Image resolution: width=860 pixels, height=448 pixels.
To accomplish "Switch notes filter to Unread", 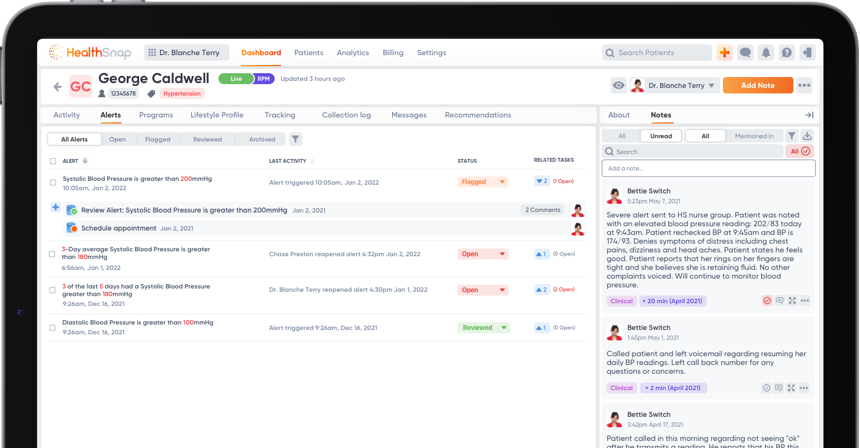I will click(x=661, y=136).
